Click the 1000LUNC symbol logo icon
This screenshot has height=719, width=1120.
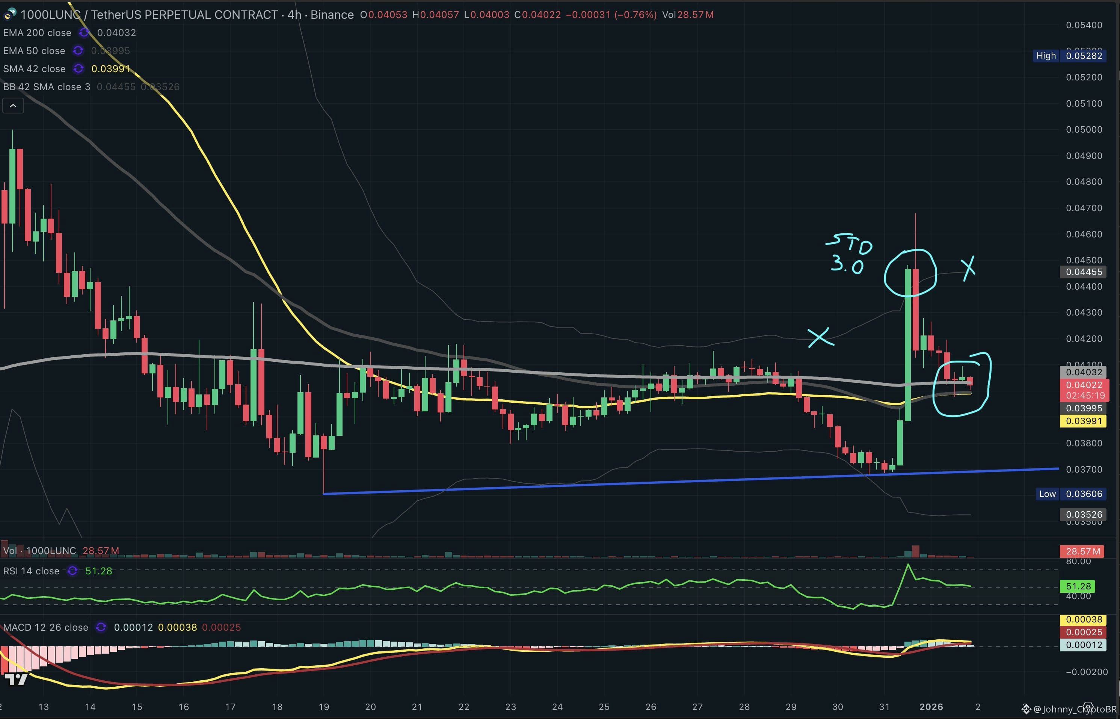[10, 15]
